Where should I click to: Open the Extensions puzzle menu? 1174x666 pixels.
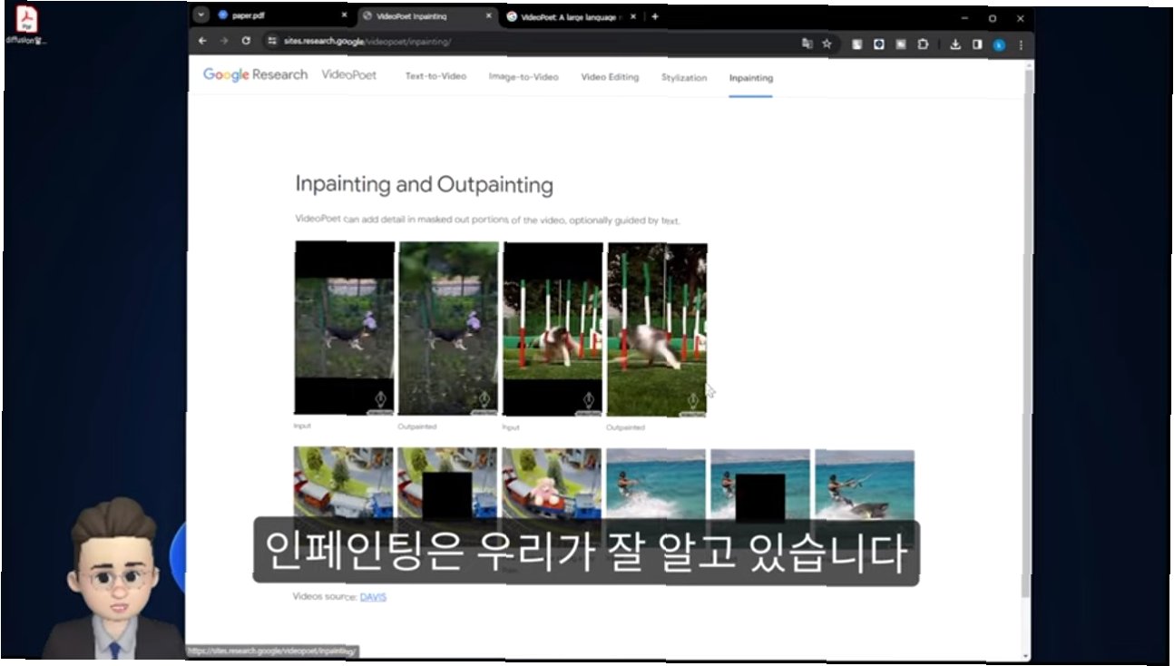[x=923, y=44]
